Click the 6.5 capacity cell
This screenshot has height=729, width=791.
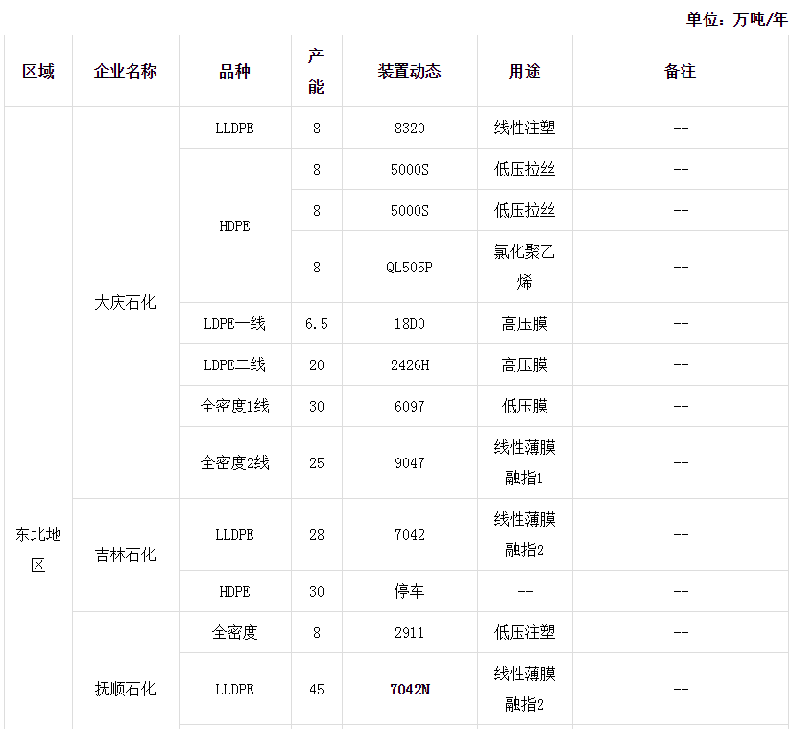(316, 323)
